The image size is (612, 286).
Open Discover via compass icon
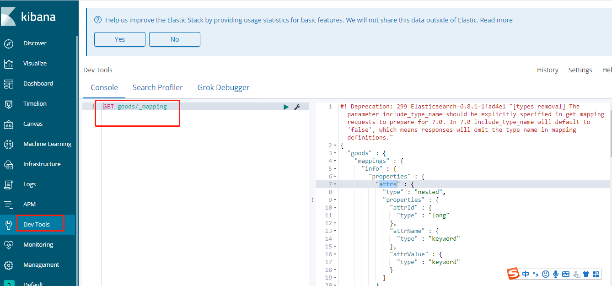[9, 43]
